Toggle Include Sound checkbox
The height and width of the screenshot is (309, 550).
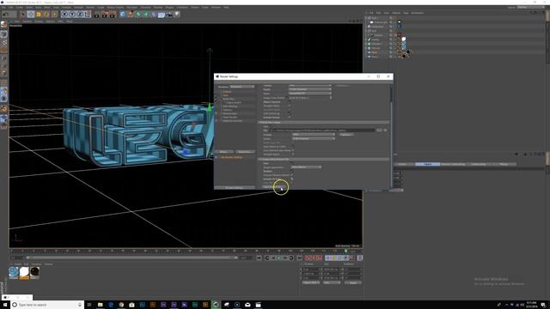coord(290,118)
